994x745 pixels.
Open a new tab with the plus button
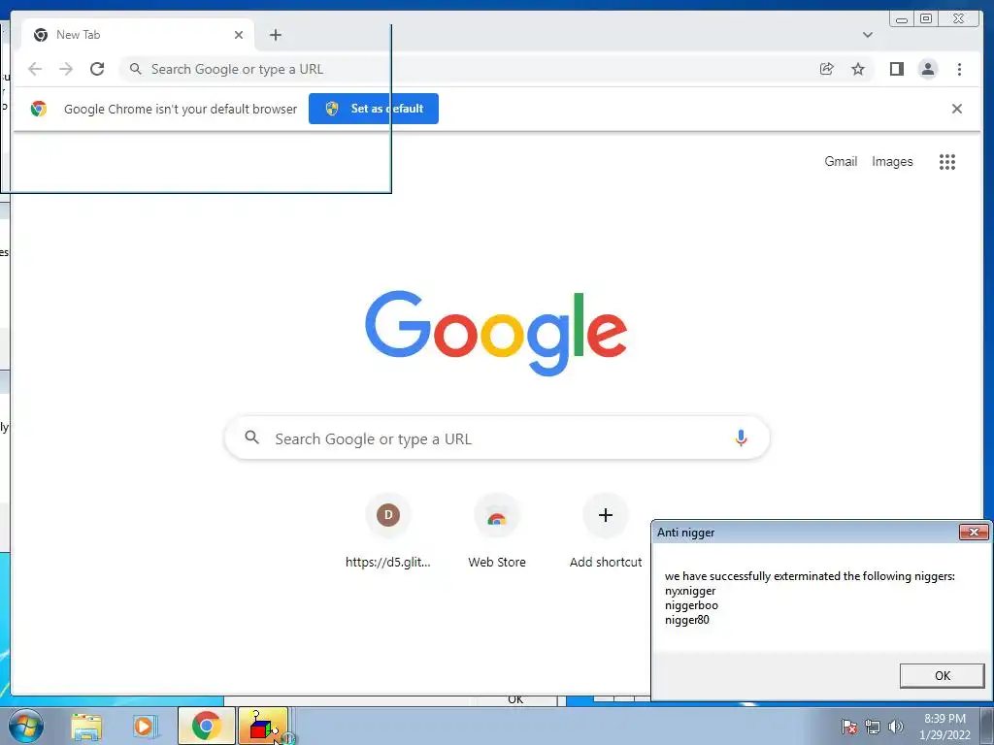275,35
